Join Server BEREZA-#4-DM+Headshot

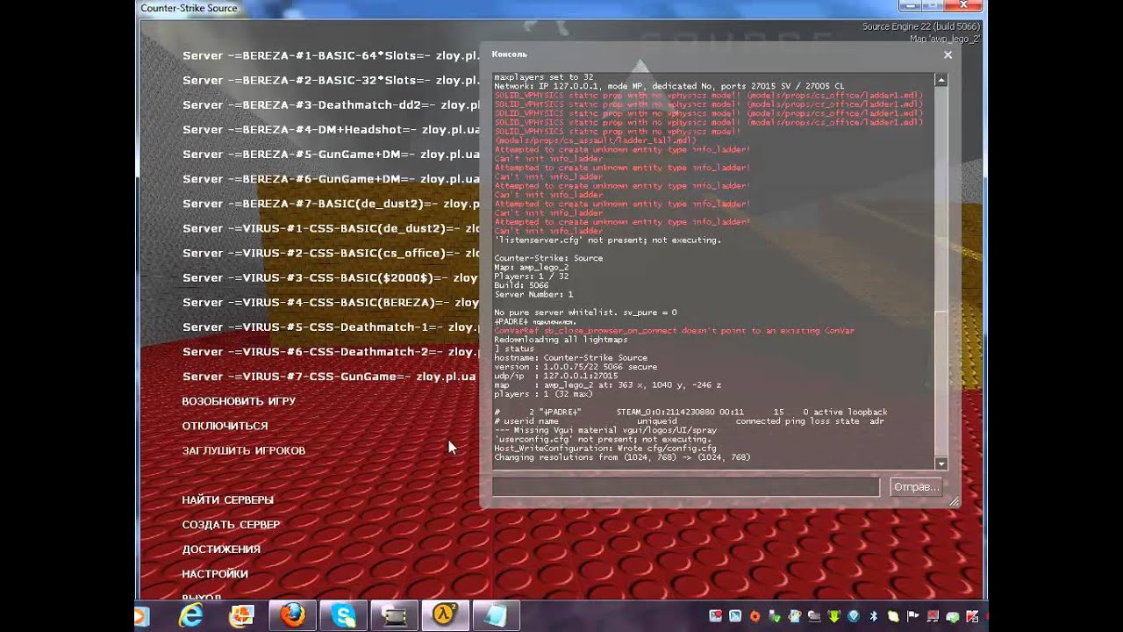coord(331,129)
